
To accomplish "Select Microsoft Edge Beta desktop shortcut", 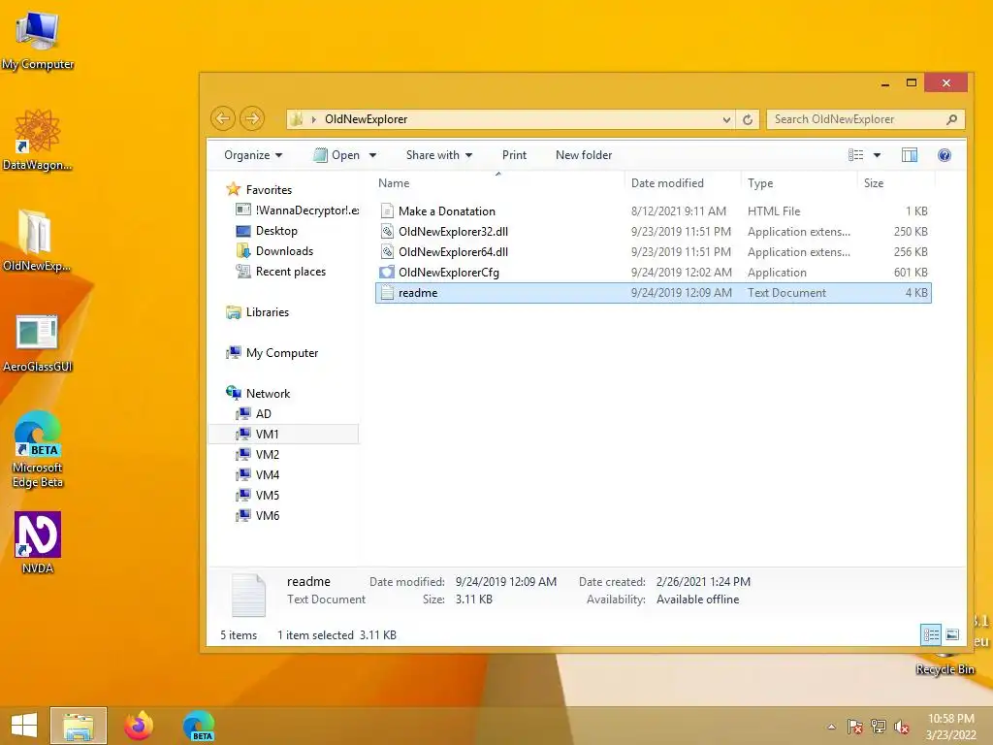I will coord(38,449).
